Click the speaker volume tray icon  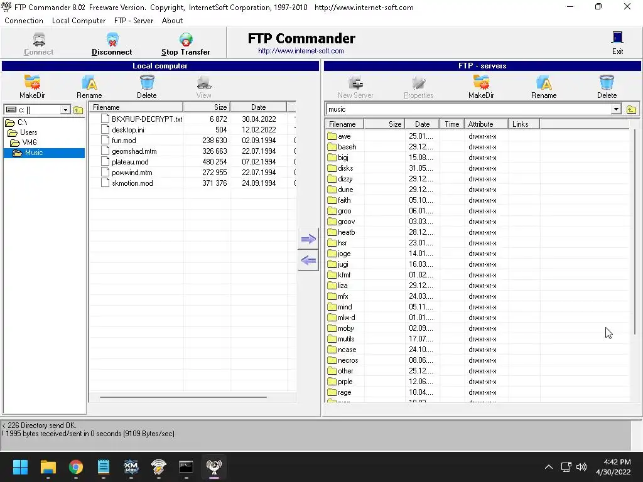click(x=581, y=467)
